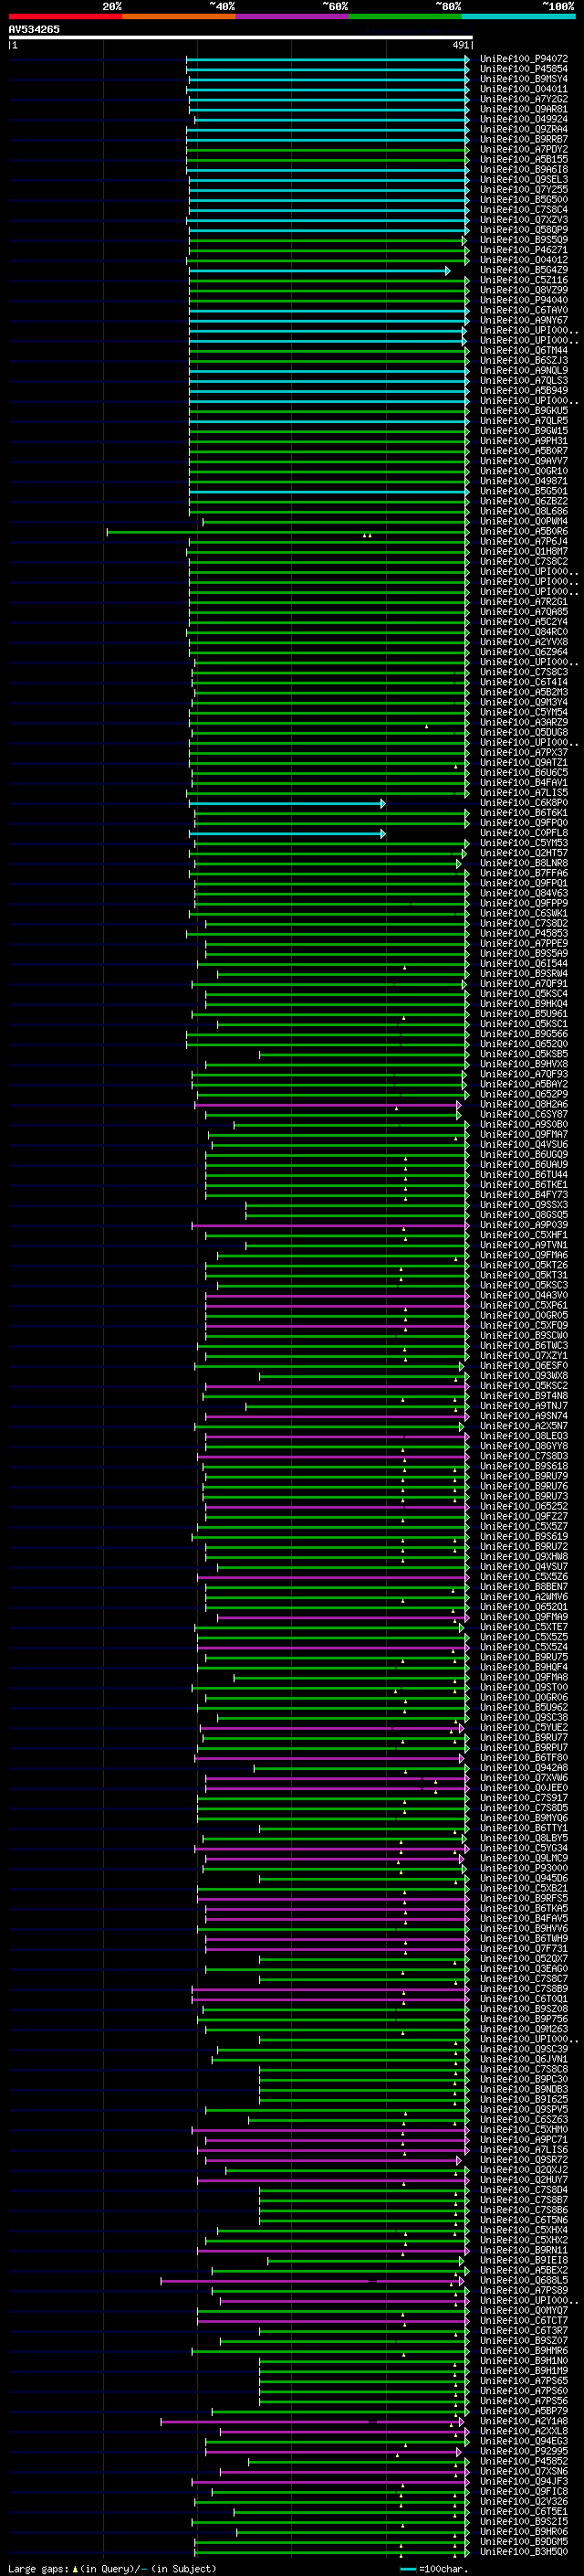Click the cyan alignment bar for UniRef100_B5G4Z9
The height and width of the screenshot is (2576, 584).
(319, 271)
